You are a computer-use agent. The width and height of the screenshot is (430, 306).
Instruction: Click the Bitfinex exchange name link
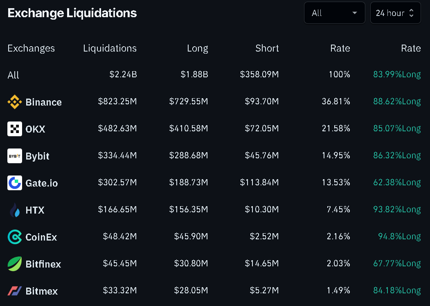[43, 264]
